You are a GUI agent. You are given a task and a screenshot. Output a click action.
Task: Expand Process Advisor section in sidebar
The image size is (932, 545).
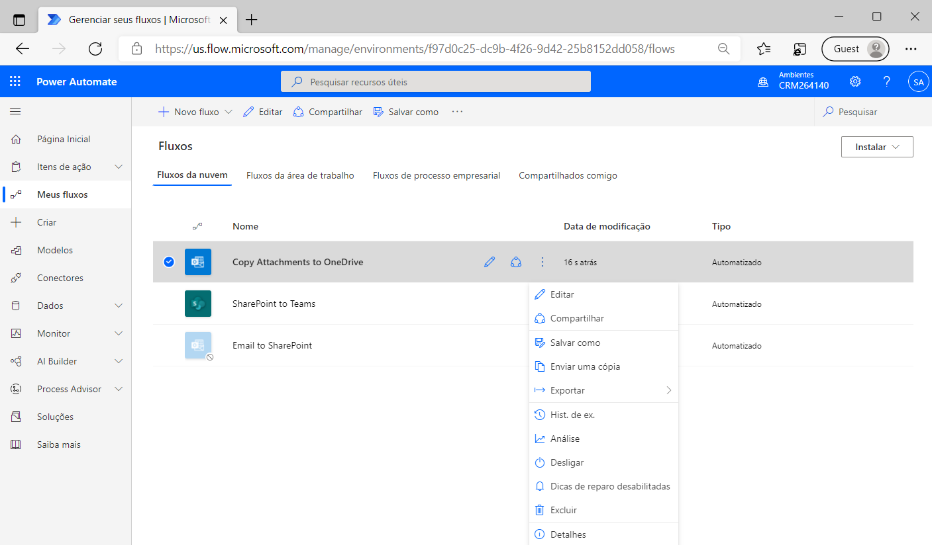[119, 389]
